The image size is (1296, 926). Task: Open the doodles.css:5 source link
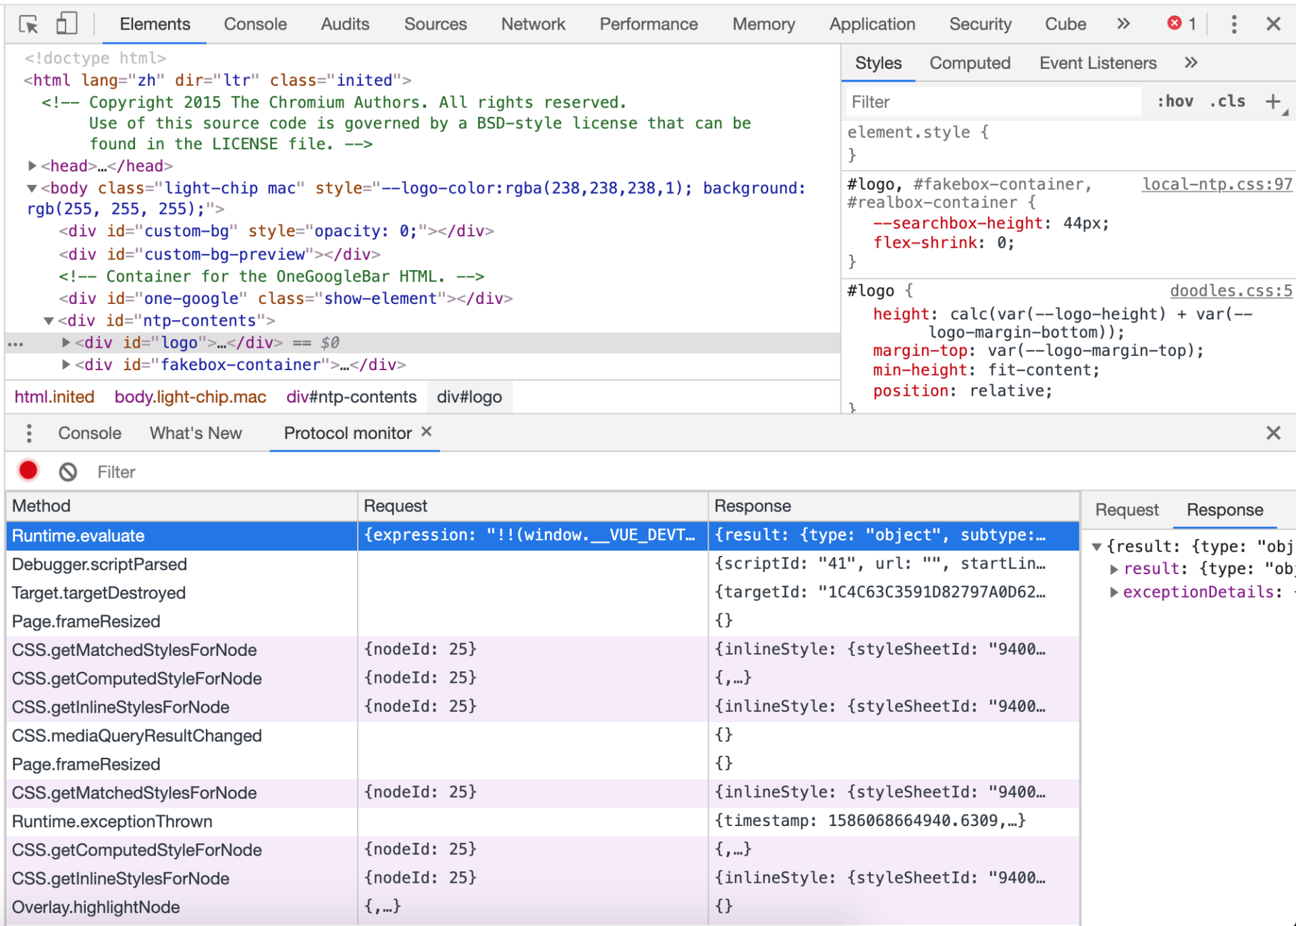pos(1230,291)
